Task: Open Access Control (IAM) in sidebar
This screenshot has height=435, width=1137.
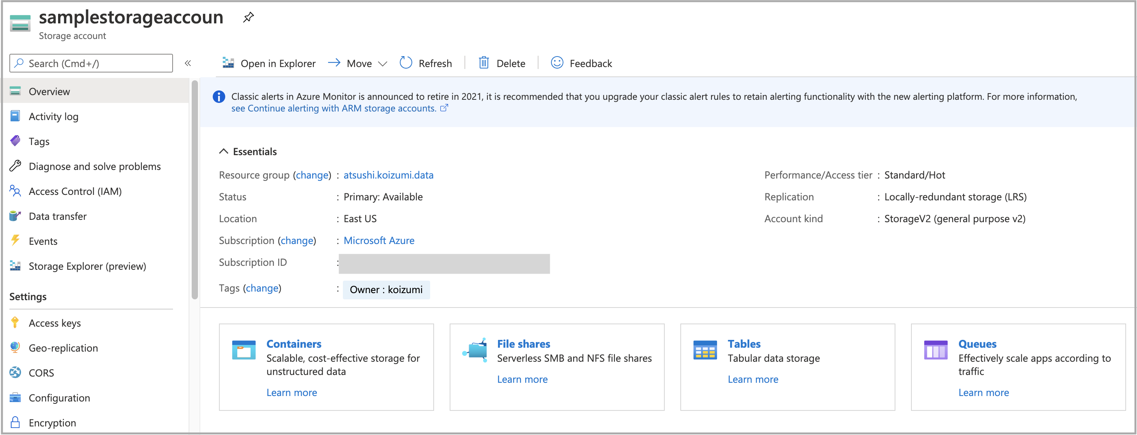Action: [x=75, y=191]
